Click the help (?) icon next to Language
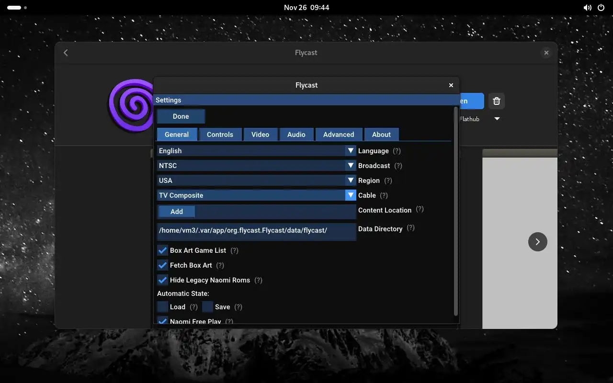Screen dimensions: 613x383 pyautogui.click(x=397, y=151)
